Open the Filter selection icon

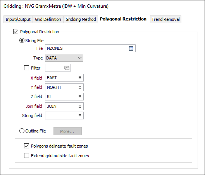(67, 68)
